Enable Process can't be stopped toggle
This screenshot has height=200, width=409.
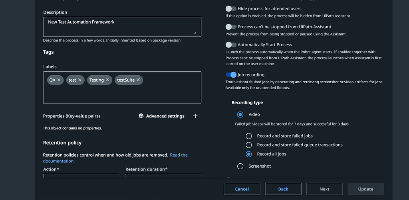pos(231,27)
